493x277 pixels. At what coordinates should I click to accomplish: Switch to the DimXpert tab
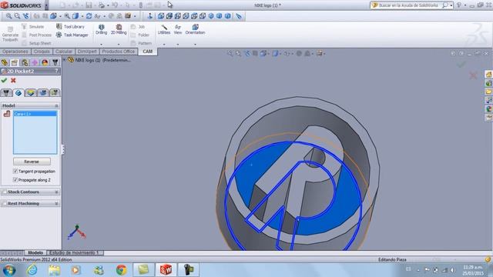(87, 52)
